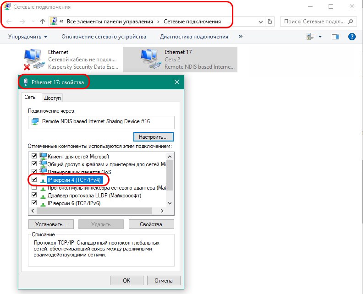Click Диагностика подключения command
The width and height of the screenshot is (363, 294).
pos(194,37)
